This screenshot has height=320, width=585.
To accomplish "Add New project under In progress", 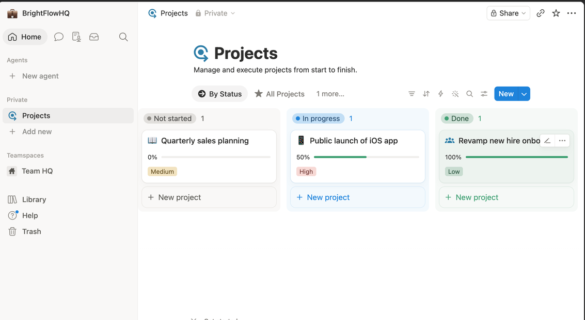I will [x=358, y=197].
